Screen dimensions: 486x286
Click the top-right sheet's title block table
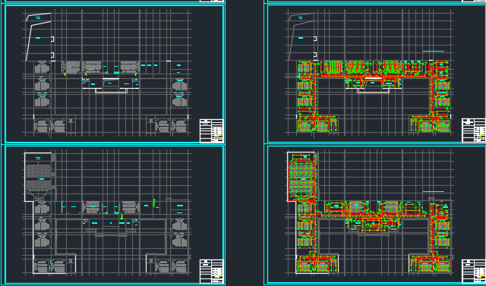tap(474, 130)
